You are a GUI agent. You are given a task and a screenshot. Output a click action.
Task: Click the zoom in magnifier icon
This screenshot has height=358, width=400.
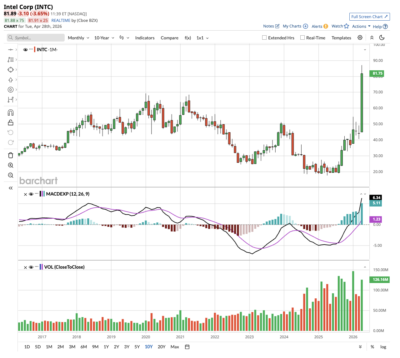[11, 165]
